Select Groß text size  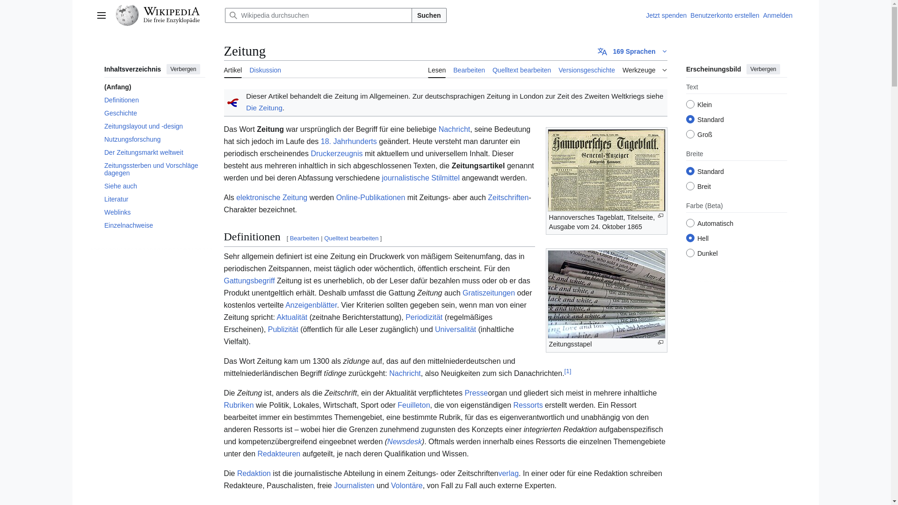pyautogui.click(x=690, y=134)
